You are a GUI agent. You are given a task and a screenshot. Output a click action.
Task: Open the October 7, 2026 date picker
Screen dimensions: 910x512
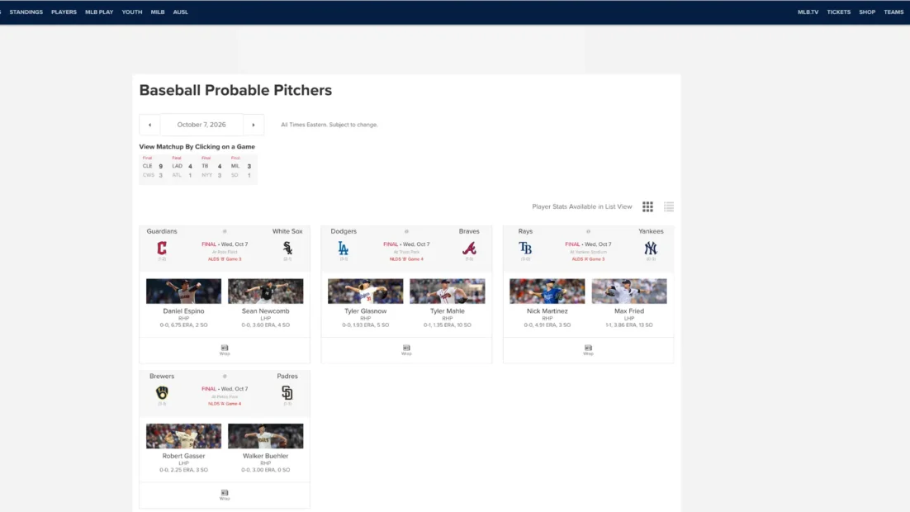pyautogui.click(x=201, y=125)
